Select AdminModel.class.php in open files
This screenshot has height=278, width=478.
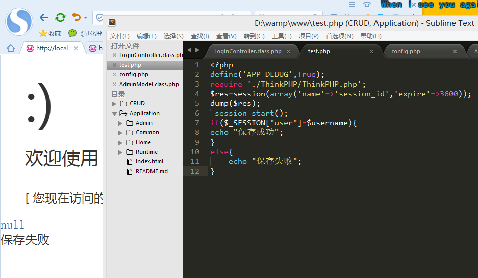pyautogui.click(x=149, y=84)
